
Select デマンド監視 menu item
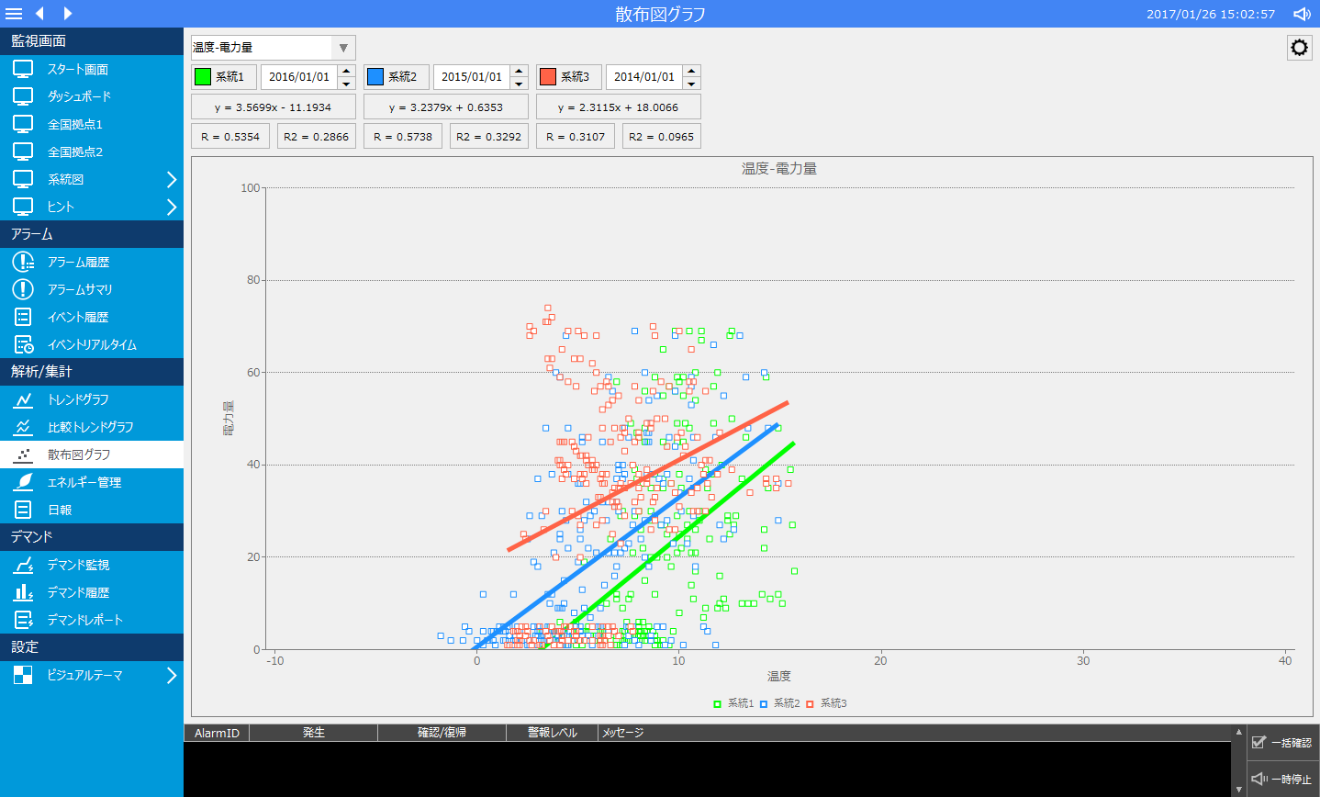[92, 565]
